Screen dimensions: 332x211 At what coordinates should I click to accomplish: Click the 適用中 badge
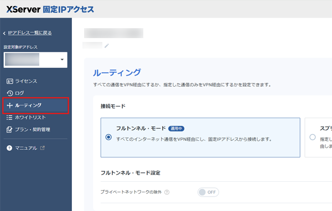tap(176, 129)
